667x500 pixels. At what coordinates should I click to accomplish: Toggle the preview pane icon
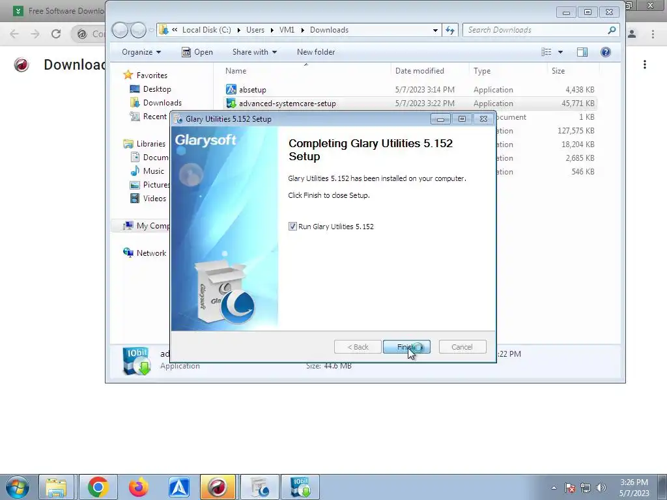(x=582, y=52)
